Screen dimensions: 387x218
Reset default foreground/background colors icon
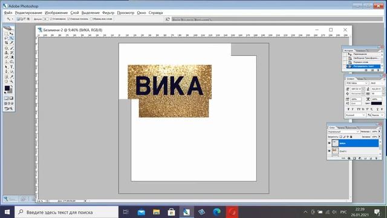tap(5, 93)
